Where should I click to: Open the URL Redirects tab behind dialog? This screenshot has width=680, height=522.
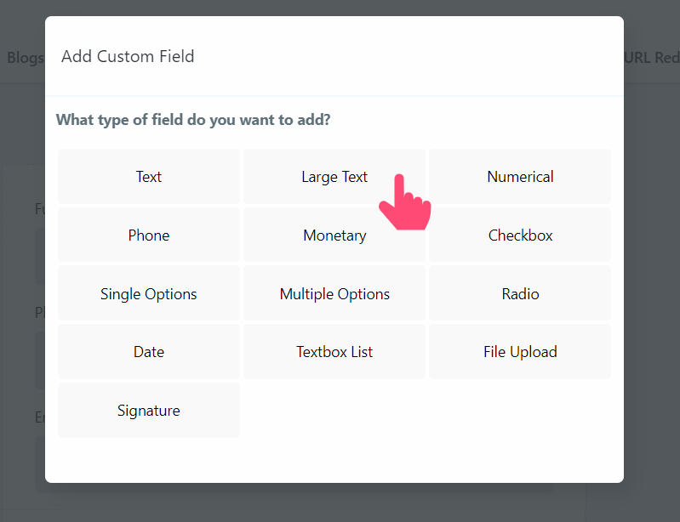click(652, 58)
